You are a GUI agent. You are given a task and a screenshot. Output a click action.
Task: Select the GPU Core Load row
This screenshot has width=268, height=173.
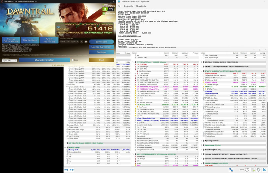[x=234, y=102]
